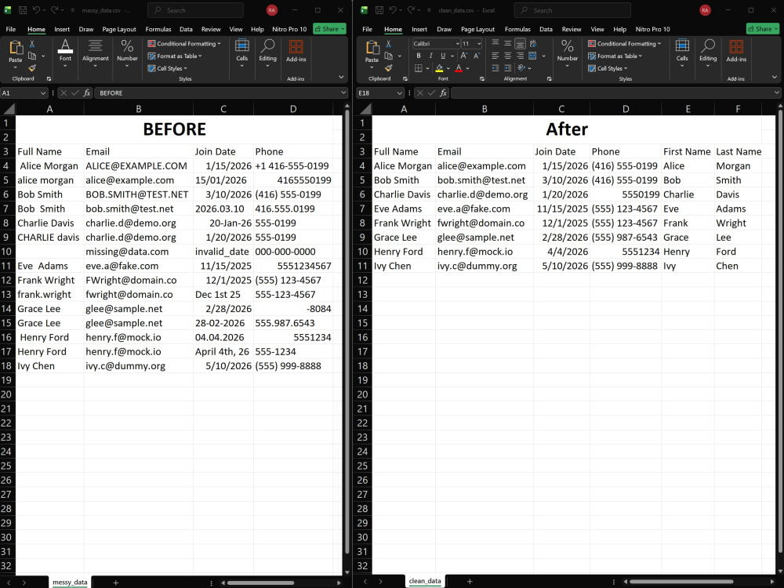Click Share button in clean_data window
Viewport: 784px width, 588px height.
tap(763, 29)
